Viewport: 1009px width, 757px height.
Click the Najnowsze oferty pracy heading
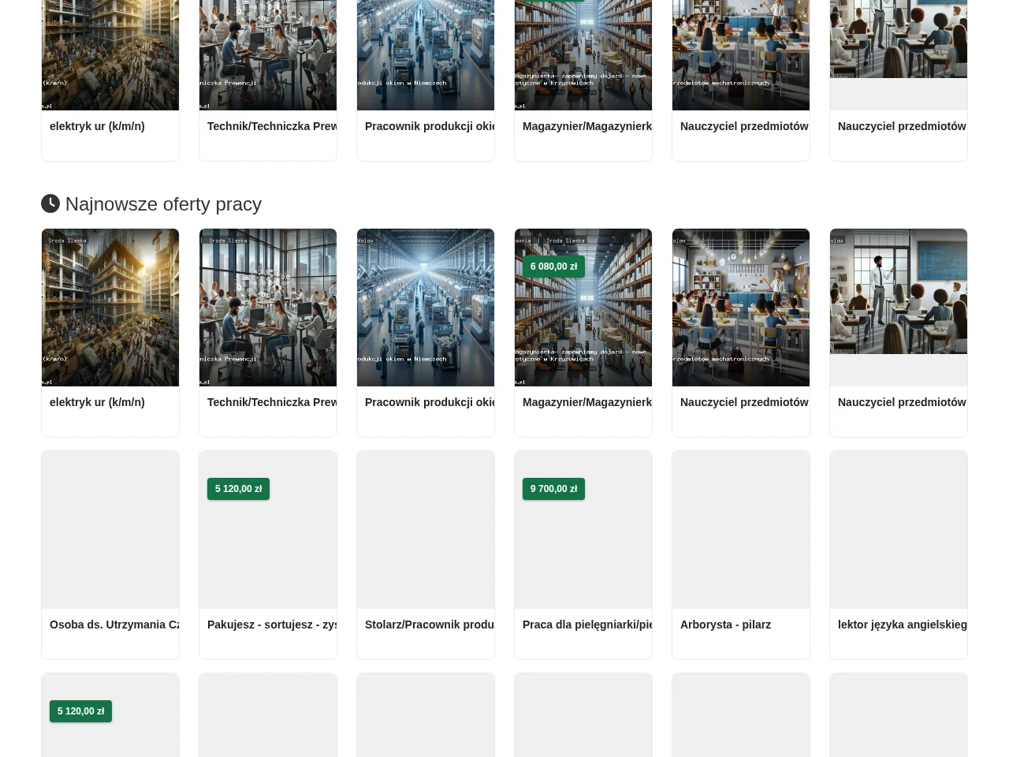(151, 204)
